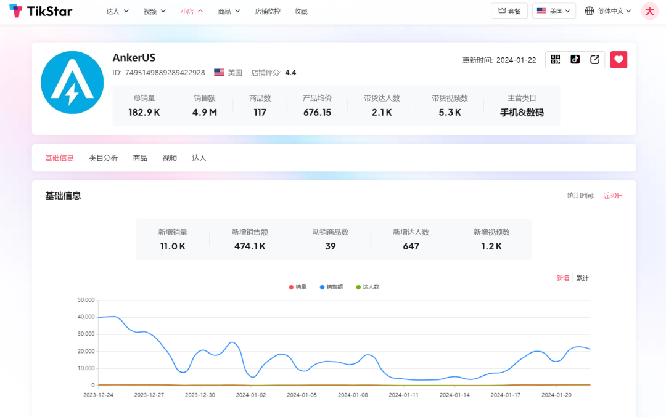The width and height of the screenshot is (666, 417).
Task: Open the 简体中文 language dropdown
Action: tap(614, 11)
